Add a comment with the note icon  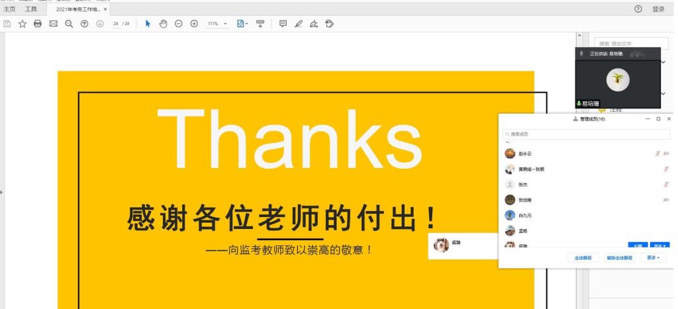click(x=283, y=24)
